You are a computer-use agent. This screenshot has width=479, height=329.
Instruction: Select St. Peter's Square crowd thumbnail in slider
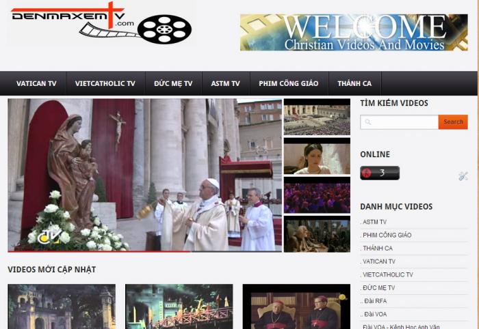(x=317, y=117)
